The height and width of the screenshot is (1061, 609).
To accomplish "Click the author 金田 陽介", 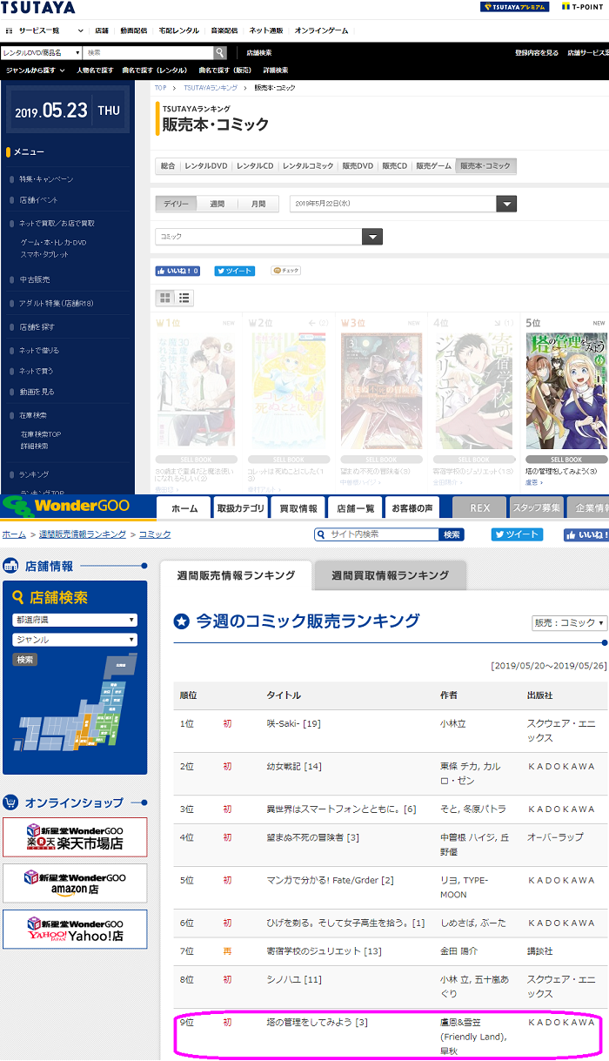I will (458, 951).
